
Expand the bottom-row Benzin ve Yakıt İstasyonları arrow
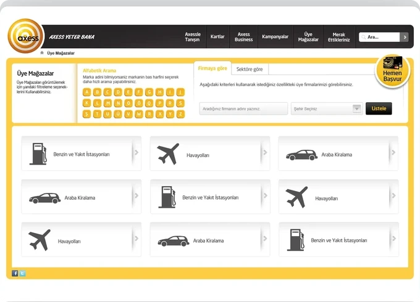click(x=394, y=239)
